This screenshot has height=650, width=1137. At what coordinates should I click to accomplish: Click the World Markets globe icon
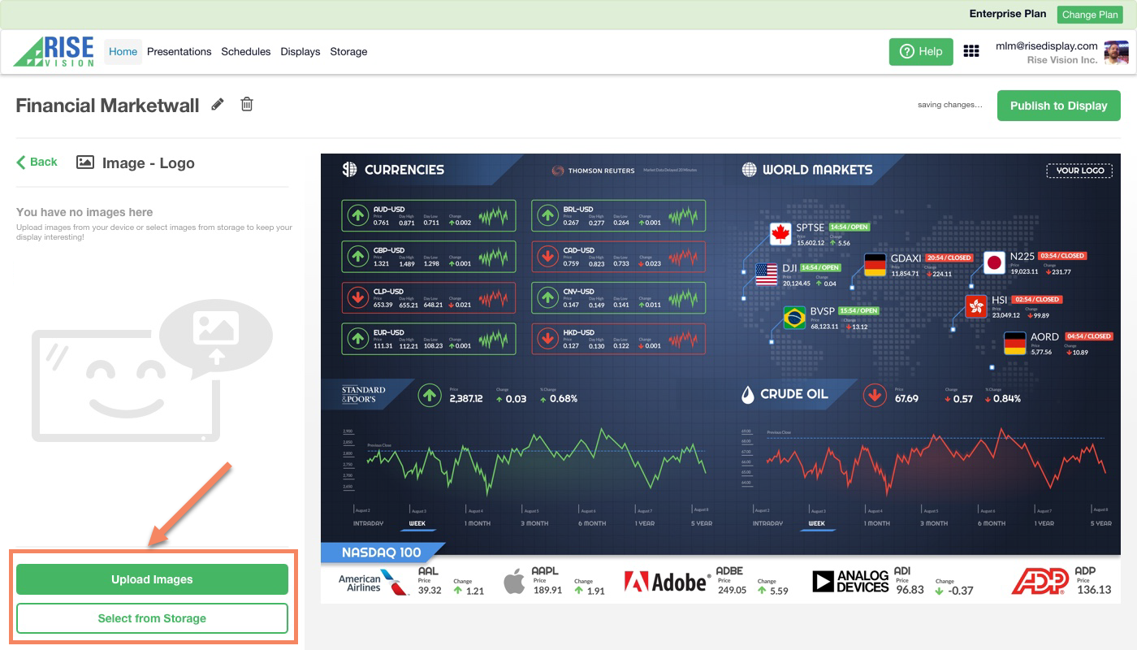(749, 170)
